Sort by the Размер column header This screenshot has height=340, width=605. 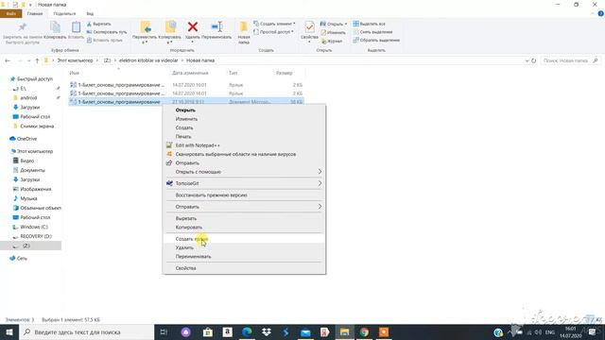pos(285,73)
